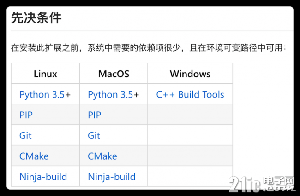Screen dimensions: 300x196
Task: Open the Linux CMake link
Action: tap(34, 156)
